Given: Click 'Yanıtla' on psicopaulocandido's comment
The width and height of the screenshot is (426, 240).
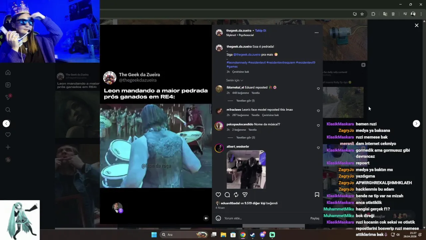Looking at the screenshot, I should click(253, 130).
